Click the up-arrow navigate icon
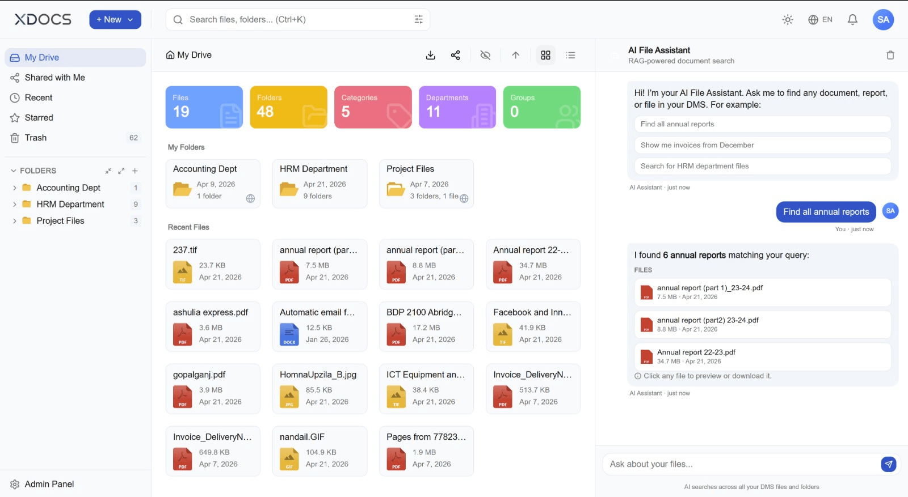 click(x=515, y=55)
